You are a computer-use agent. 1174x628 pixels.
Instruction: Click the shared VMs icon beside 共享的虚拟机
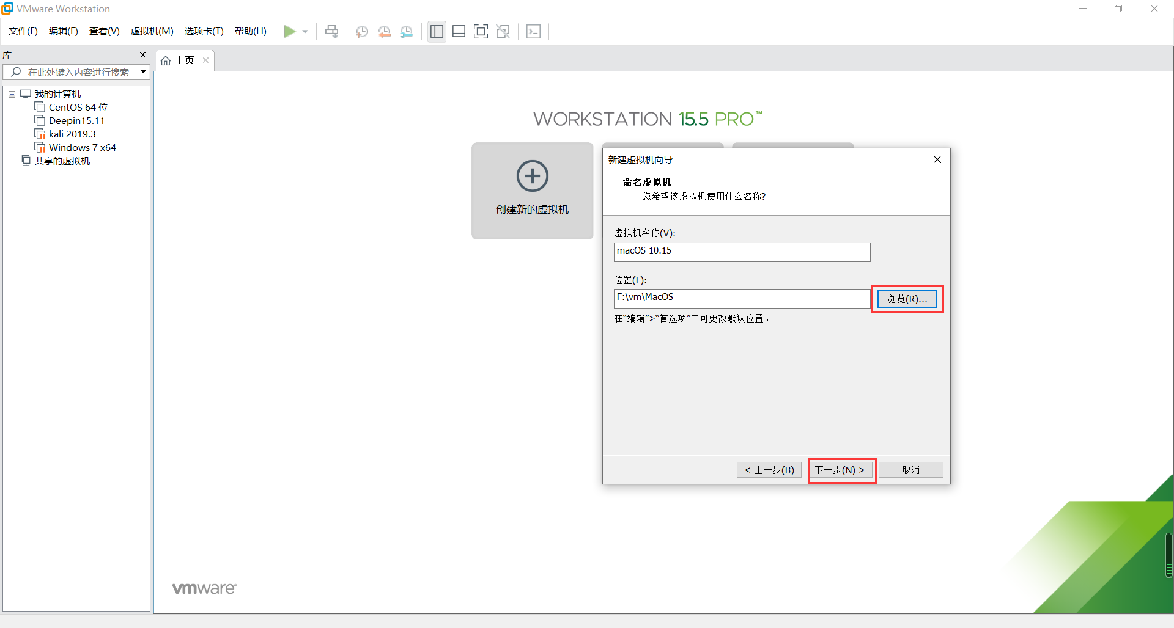pos(26,161)
